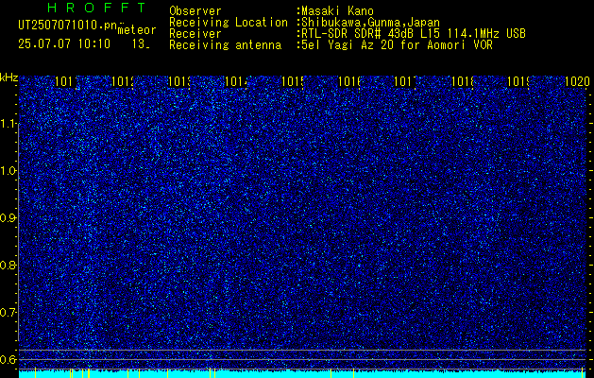Click the count value 13 beside timestamp

pos(141,44)
